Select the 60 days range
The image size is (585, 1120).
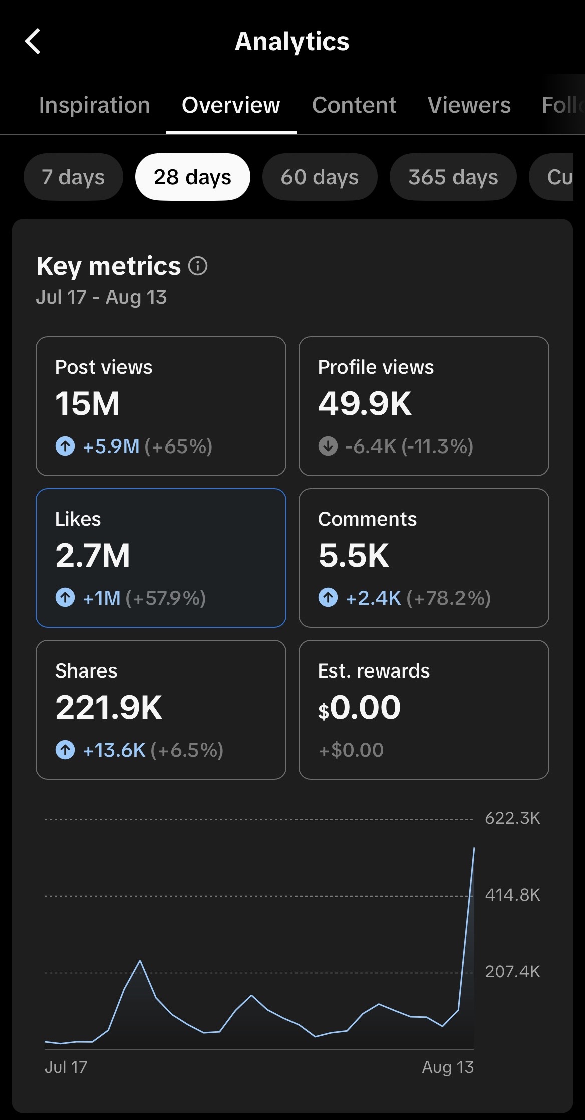pos(320,177)
